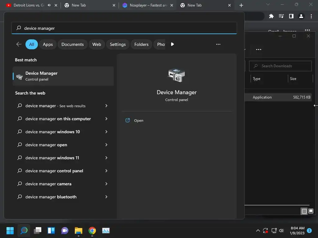Viewport: 318px width, 238px height.
Task: Open Chrome media control icon
Action: coord(281,16)
